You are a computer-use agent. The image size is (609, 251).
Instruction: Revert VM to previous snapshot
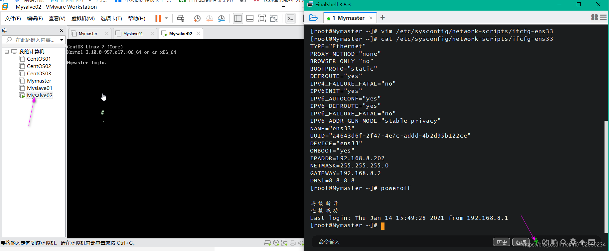pyautogui.click(x=209, y=19)
